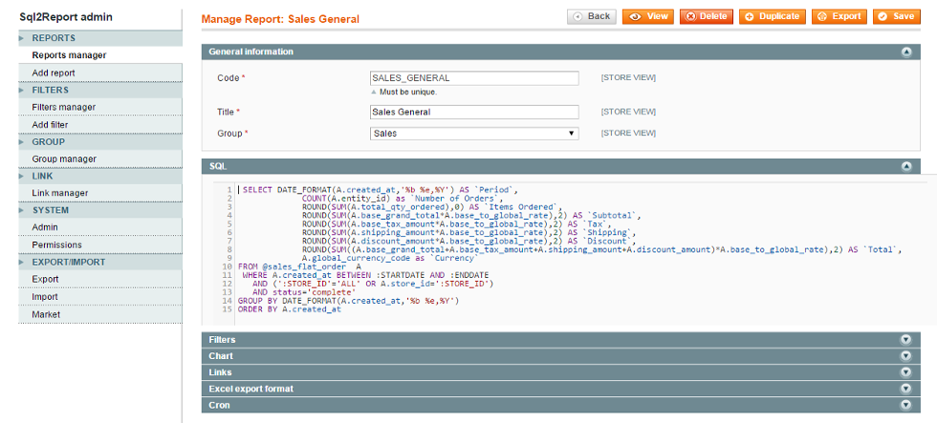Click the Code input field
The width and height of the screenshot is (937, 423).
(474, 78)
